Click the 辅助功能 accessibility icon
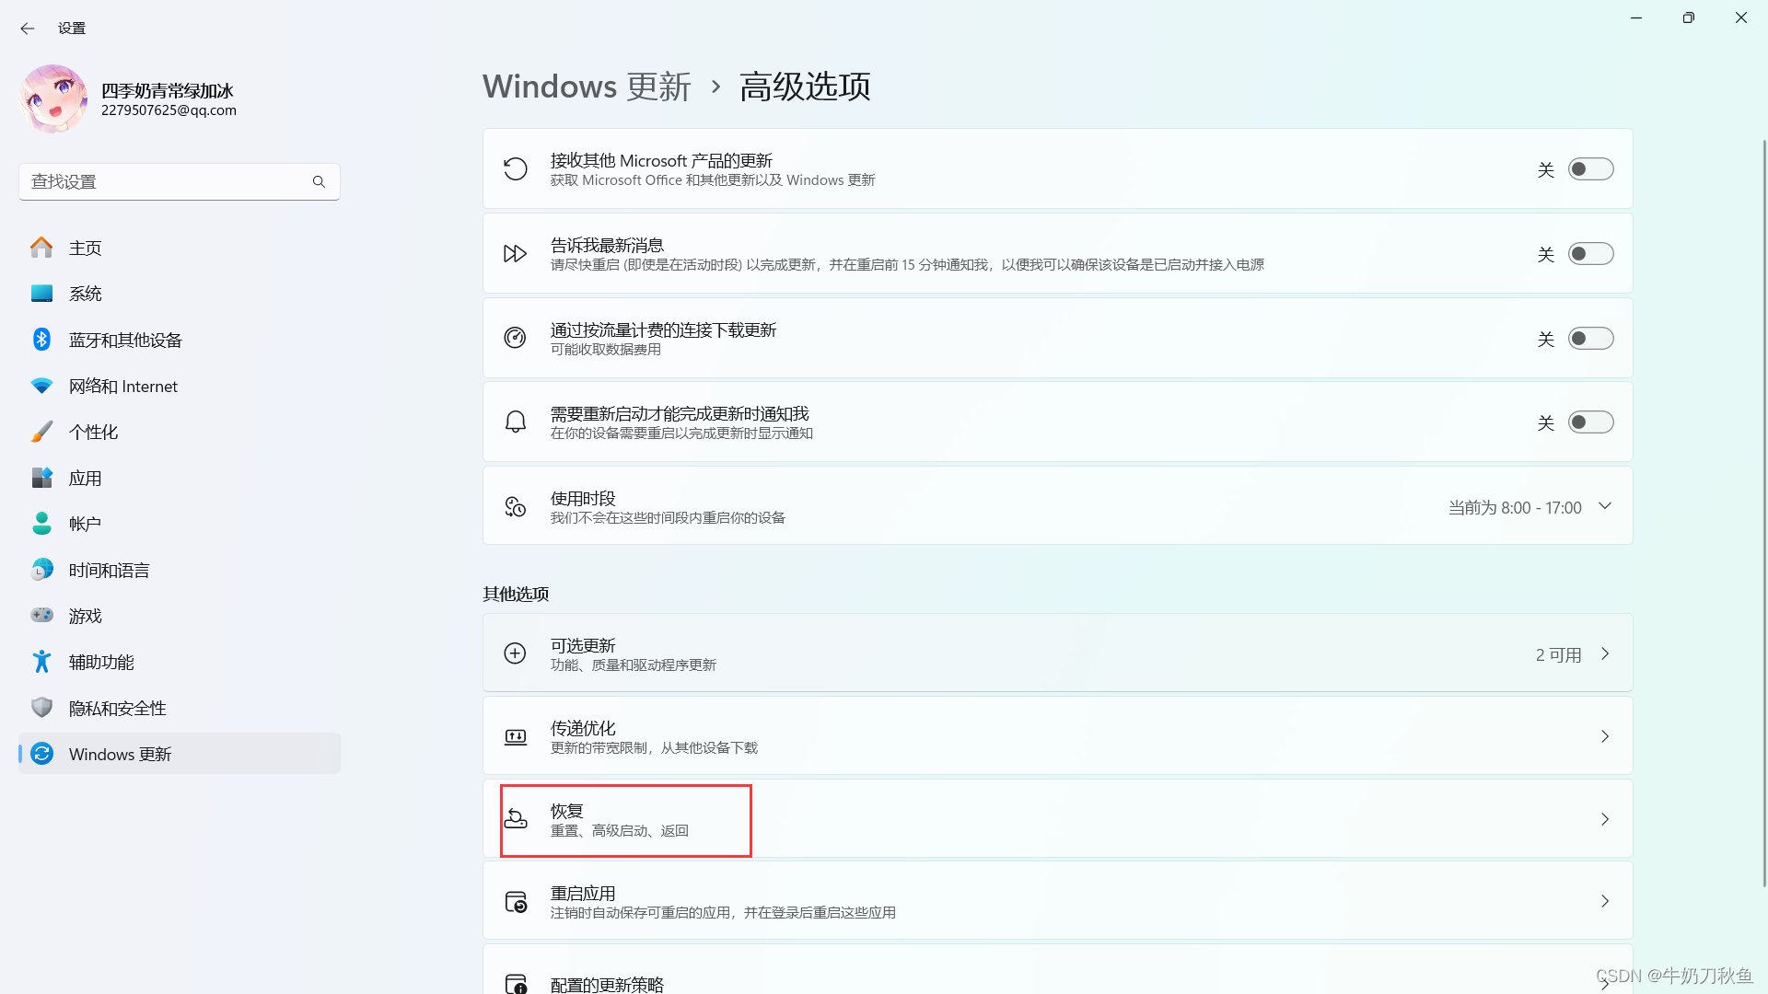The height and width of the screenshot is (994, 1768). [41, 662]
